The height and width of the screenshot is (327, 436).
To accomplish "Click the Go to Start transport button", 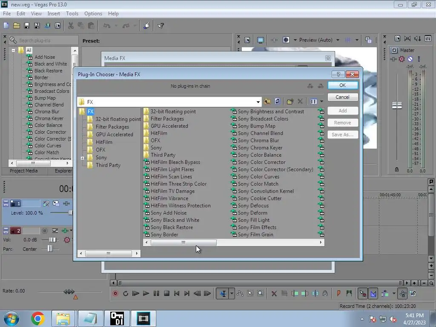I will click(x=177, y=293).
